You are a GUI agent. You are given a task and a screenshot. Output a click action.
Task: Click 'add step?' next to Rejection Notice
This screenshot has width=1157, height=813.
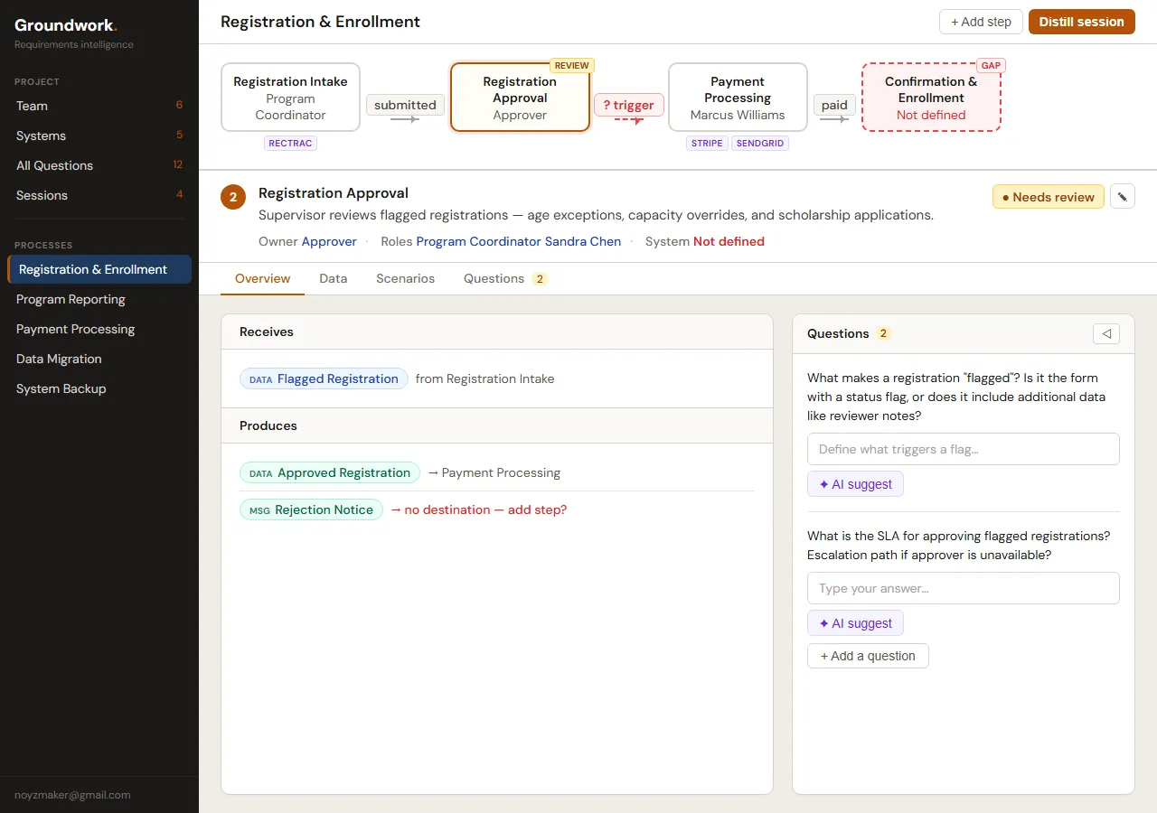pos(537,509)
